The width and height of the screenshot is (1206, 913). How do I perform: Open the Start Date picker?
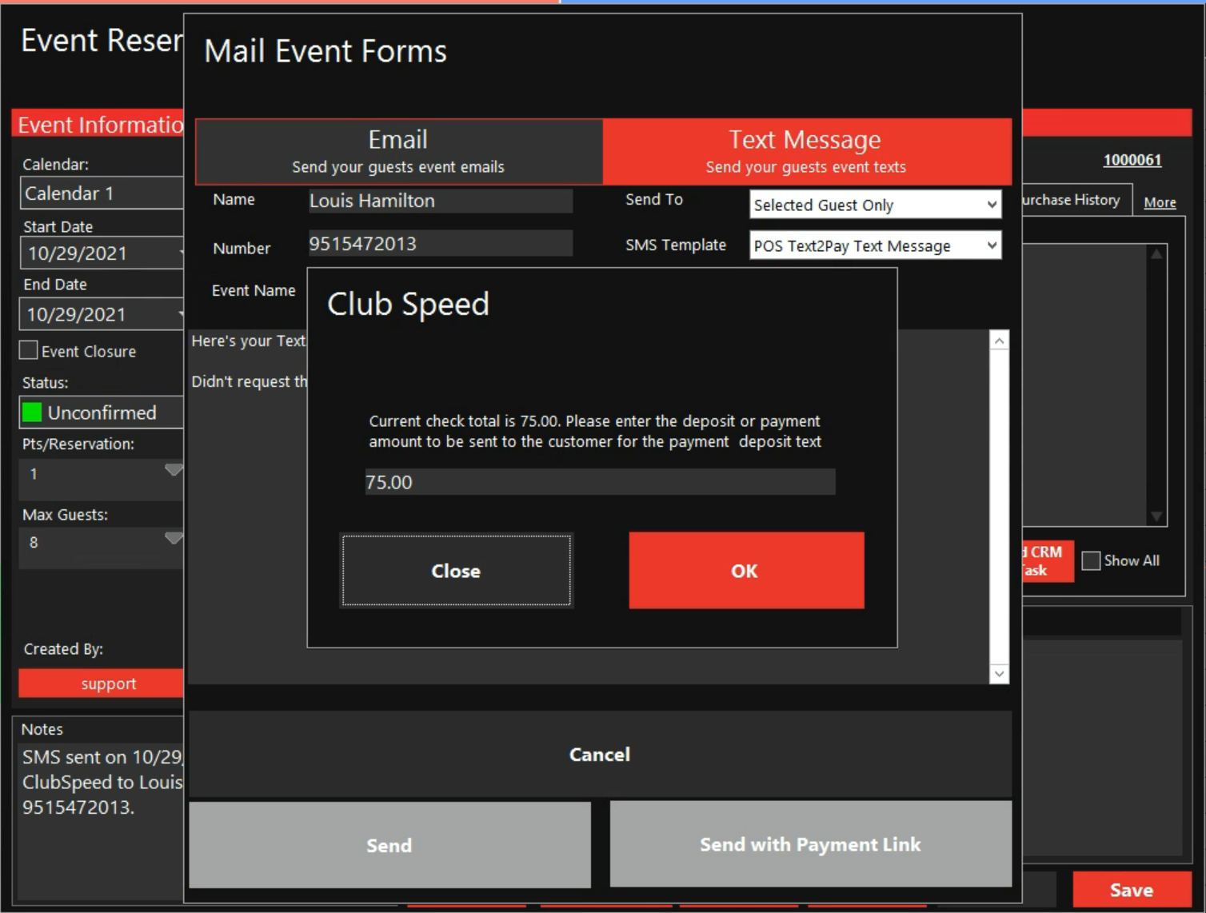102,253
